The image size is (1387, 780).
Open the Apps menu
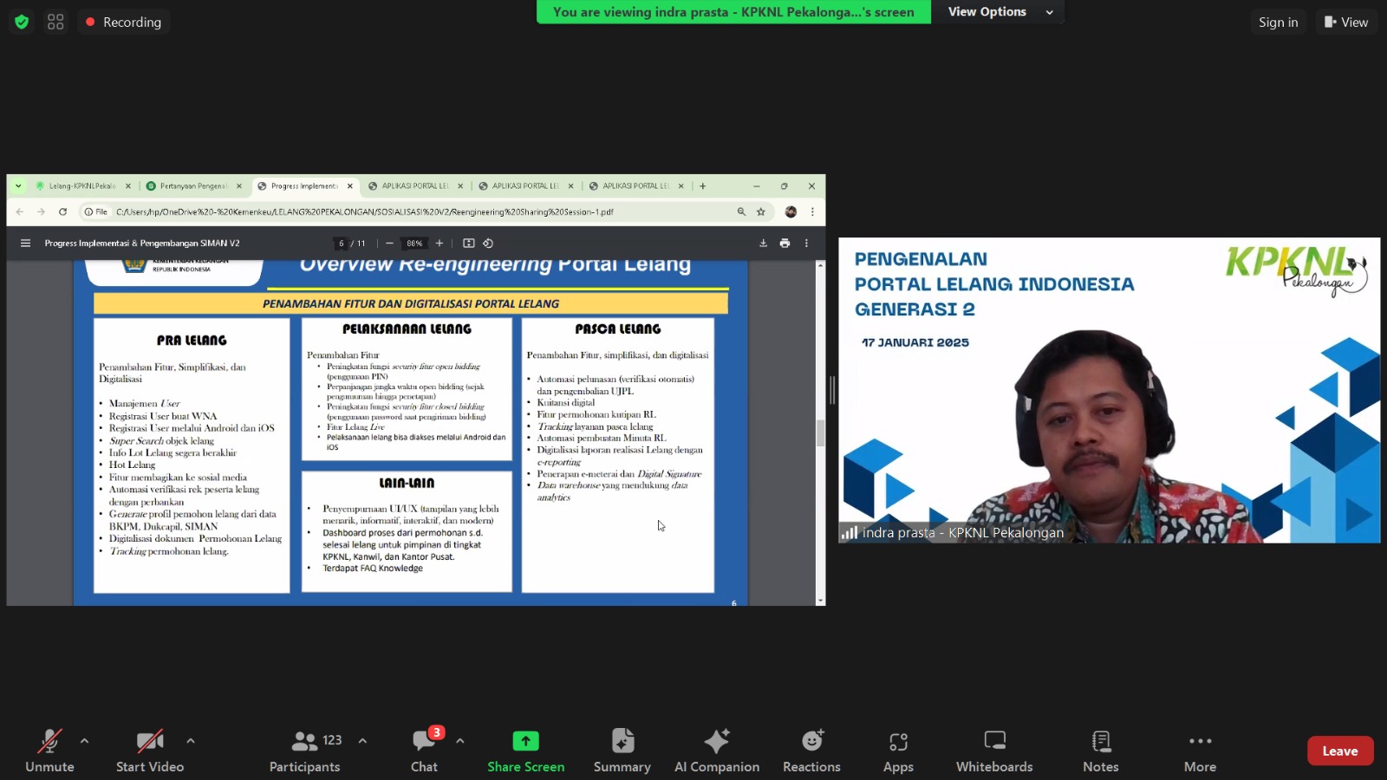898,751
